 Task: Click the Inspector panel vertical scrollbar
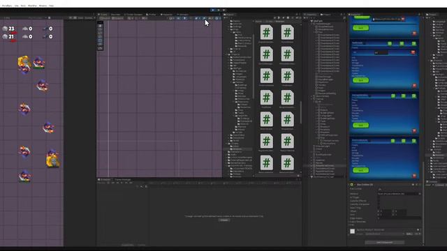coord(423,204)
